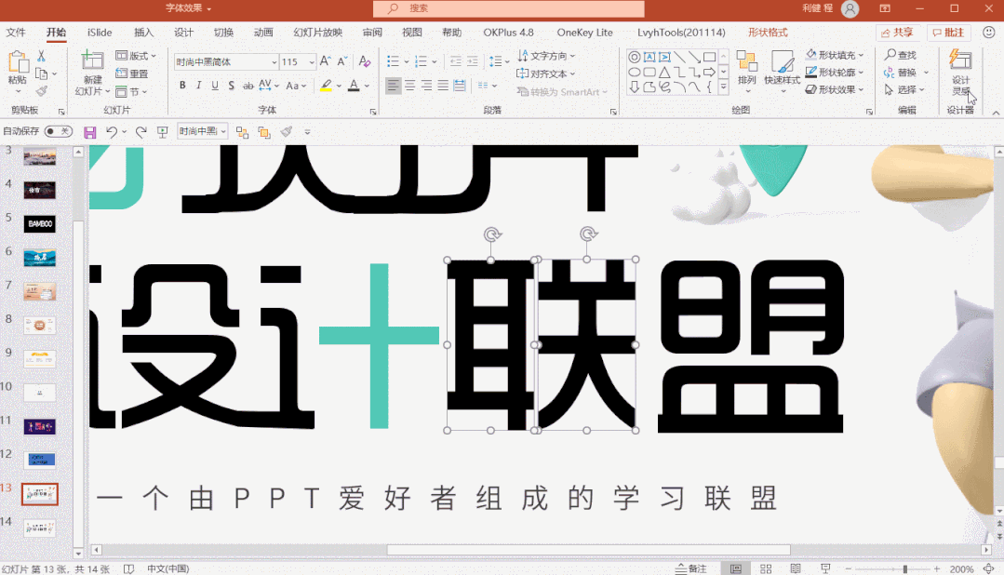The height and width of the screenshot is (575, 1004).
Task: Select slide 5 BAMBOO thumbnail
Action: (40, 223)
